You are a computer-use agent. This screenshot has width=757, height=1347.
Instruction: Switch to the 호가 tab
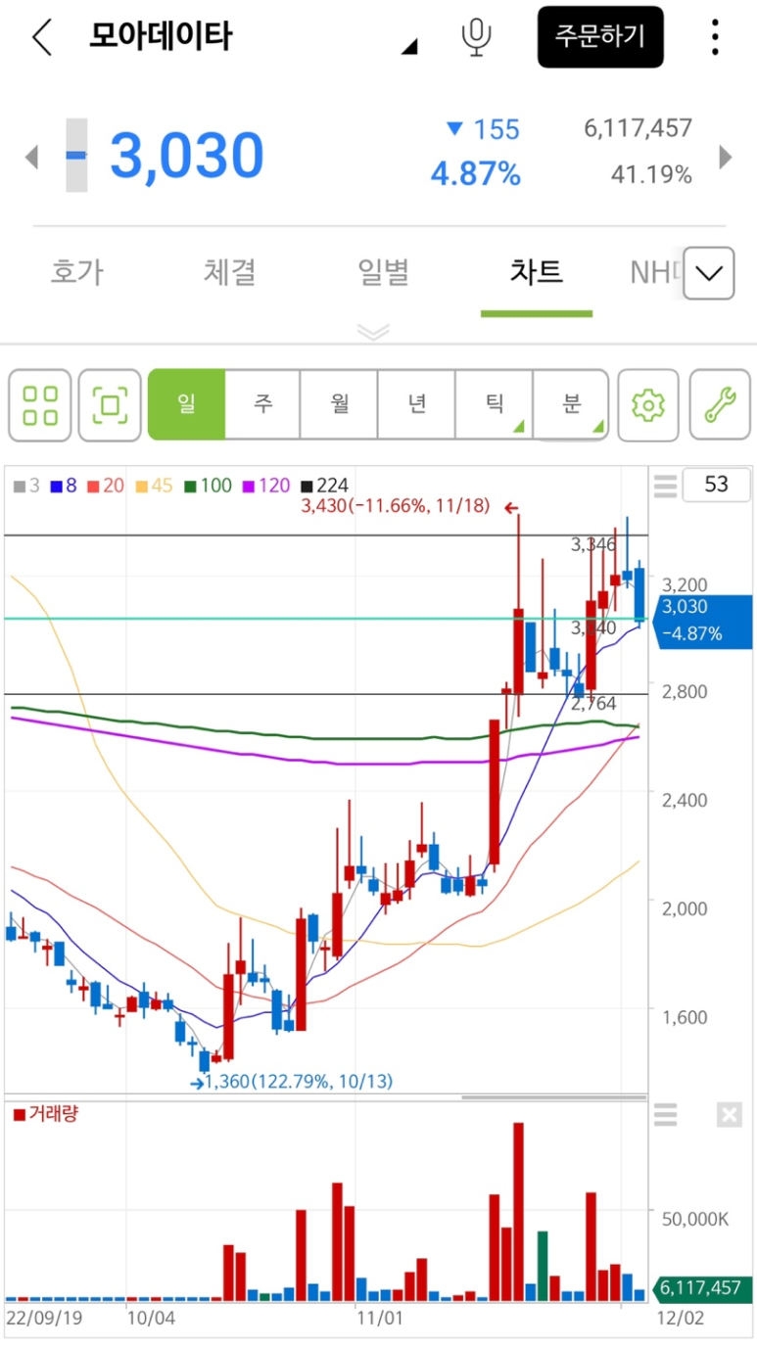(76, 272)
